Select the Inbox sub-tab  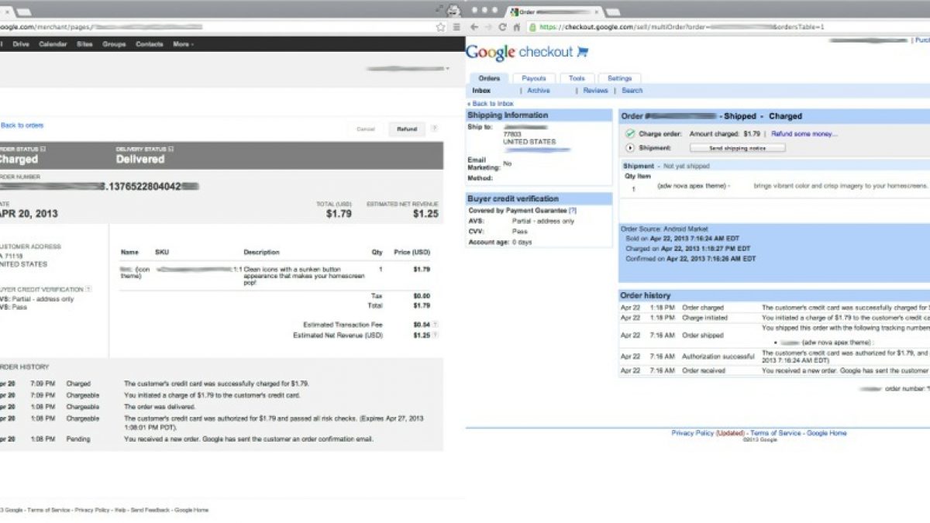pyautogui.click(x=481, y=91)
